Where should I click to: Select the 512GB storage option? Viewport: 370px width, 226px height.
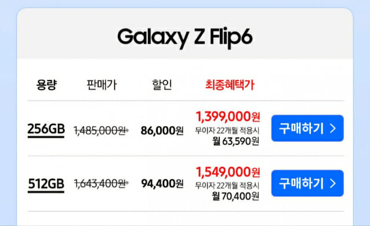click(46, 184)
